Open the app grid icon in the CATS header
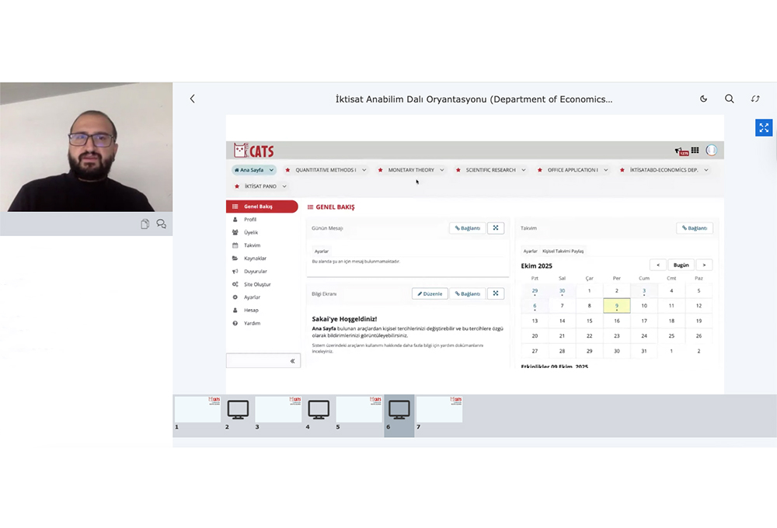The width and height of the screenshot is (777, 528). click(x=695, y=151)
